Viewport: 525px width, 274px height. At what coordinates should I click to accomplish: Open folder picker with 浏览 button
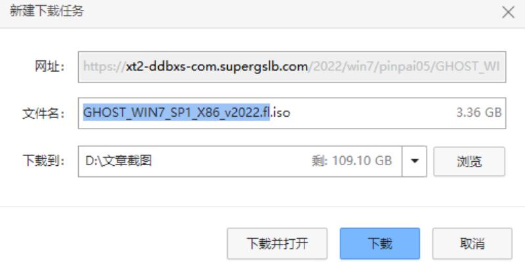(469, 162)
